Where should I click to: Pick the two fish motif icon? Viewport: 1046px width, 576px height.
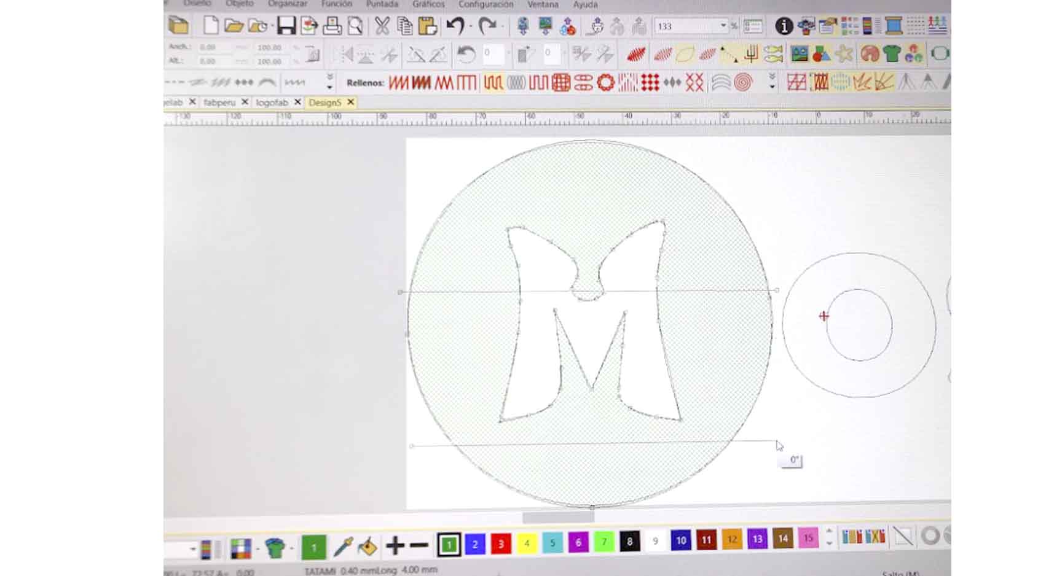click(774, 54)
